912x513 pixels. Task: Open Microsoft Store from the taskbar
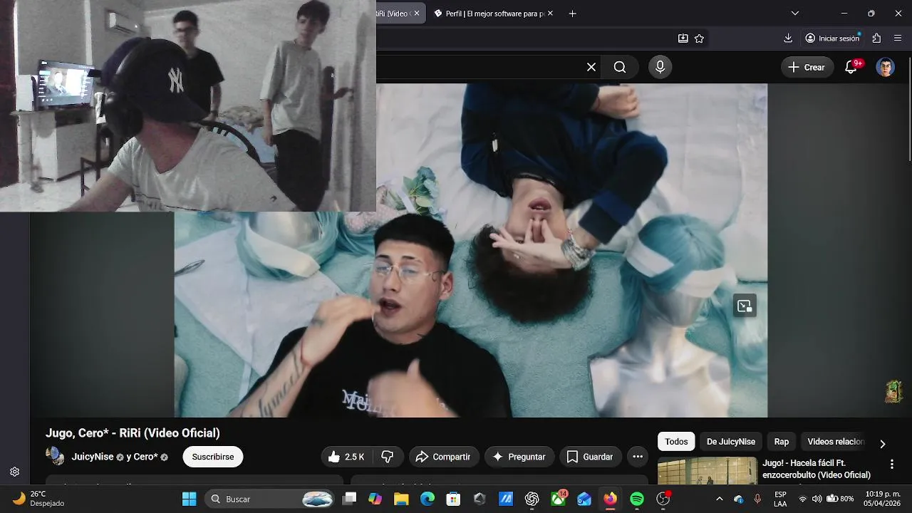453,499
